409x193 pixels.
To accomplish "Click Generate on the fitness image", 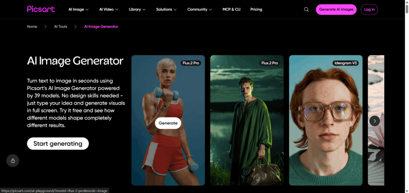I will pyautogui.click(x=168, y=123).
